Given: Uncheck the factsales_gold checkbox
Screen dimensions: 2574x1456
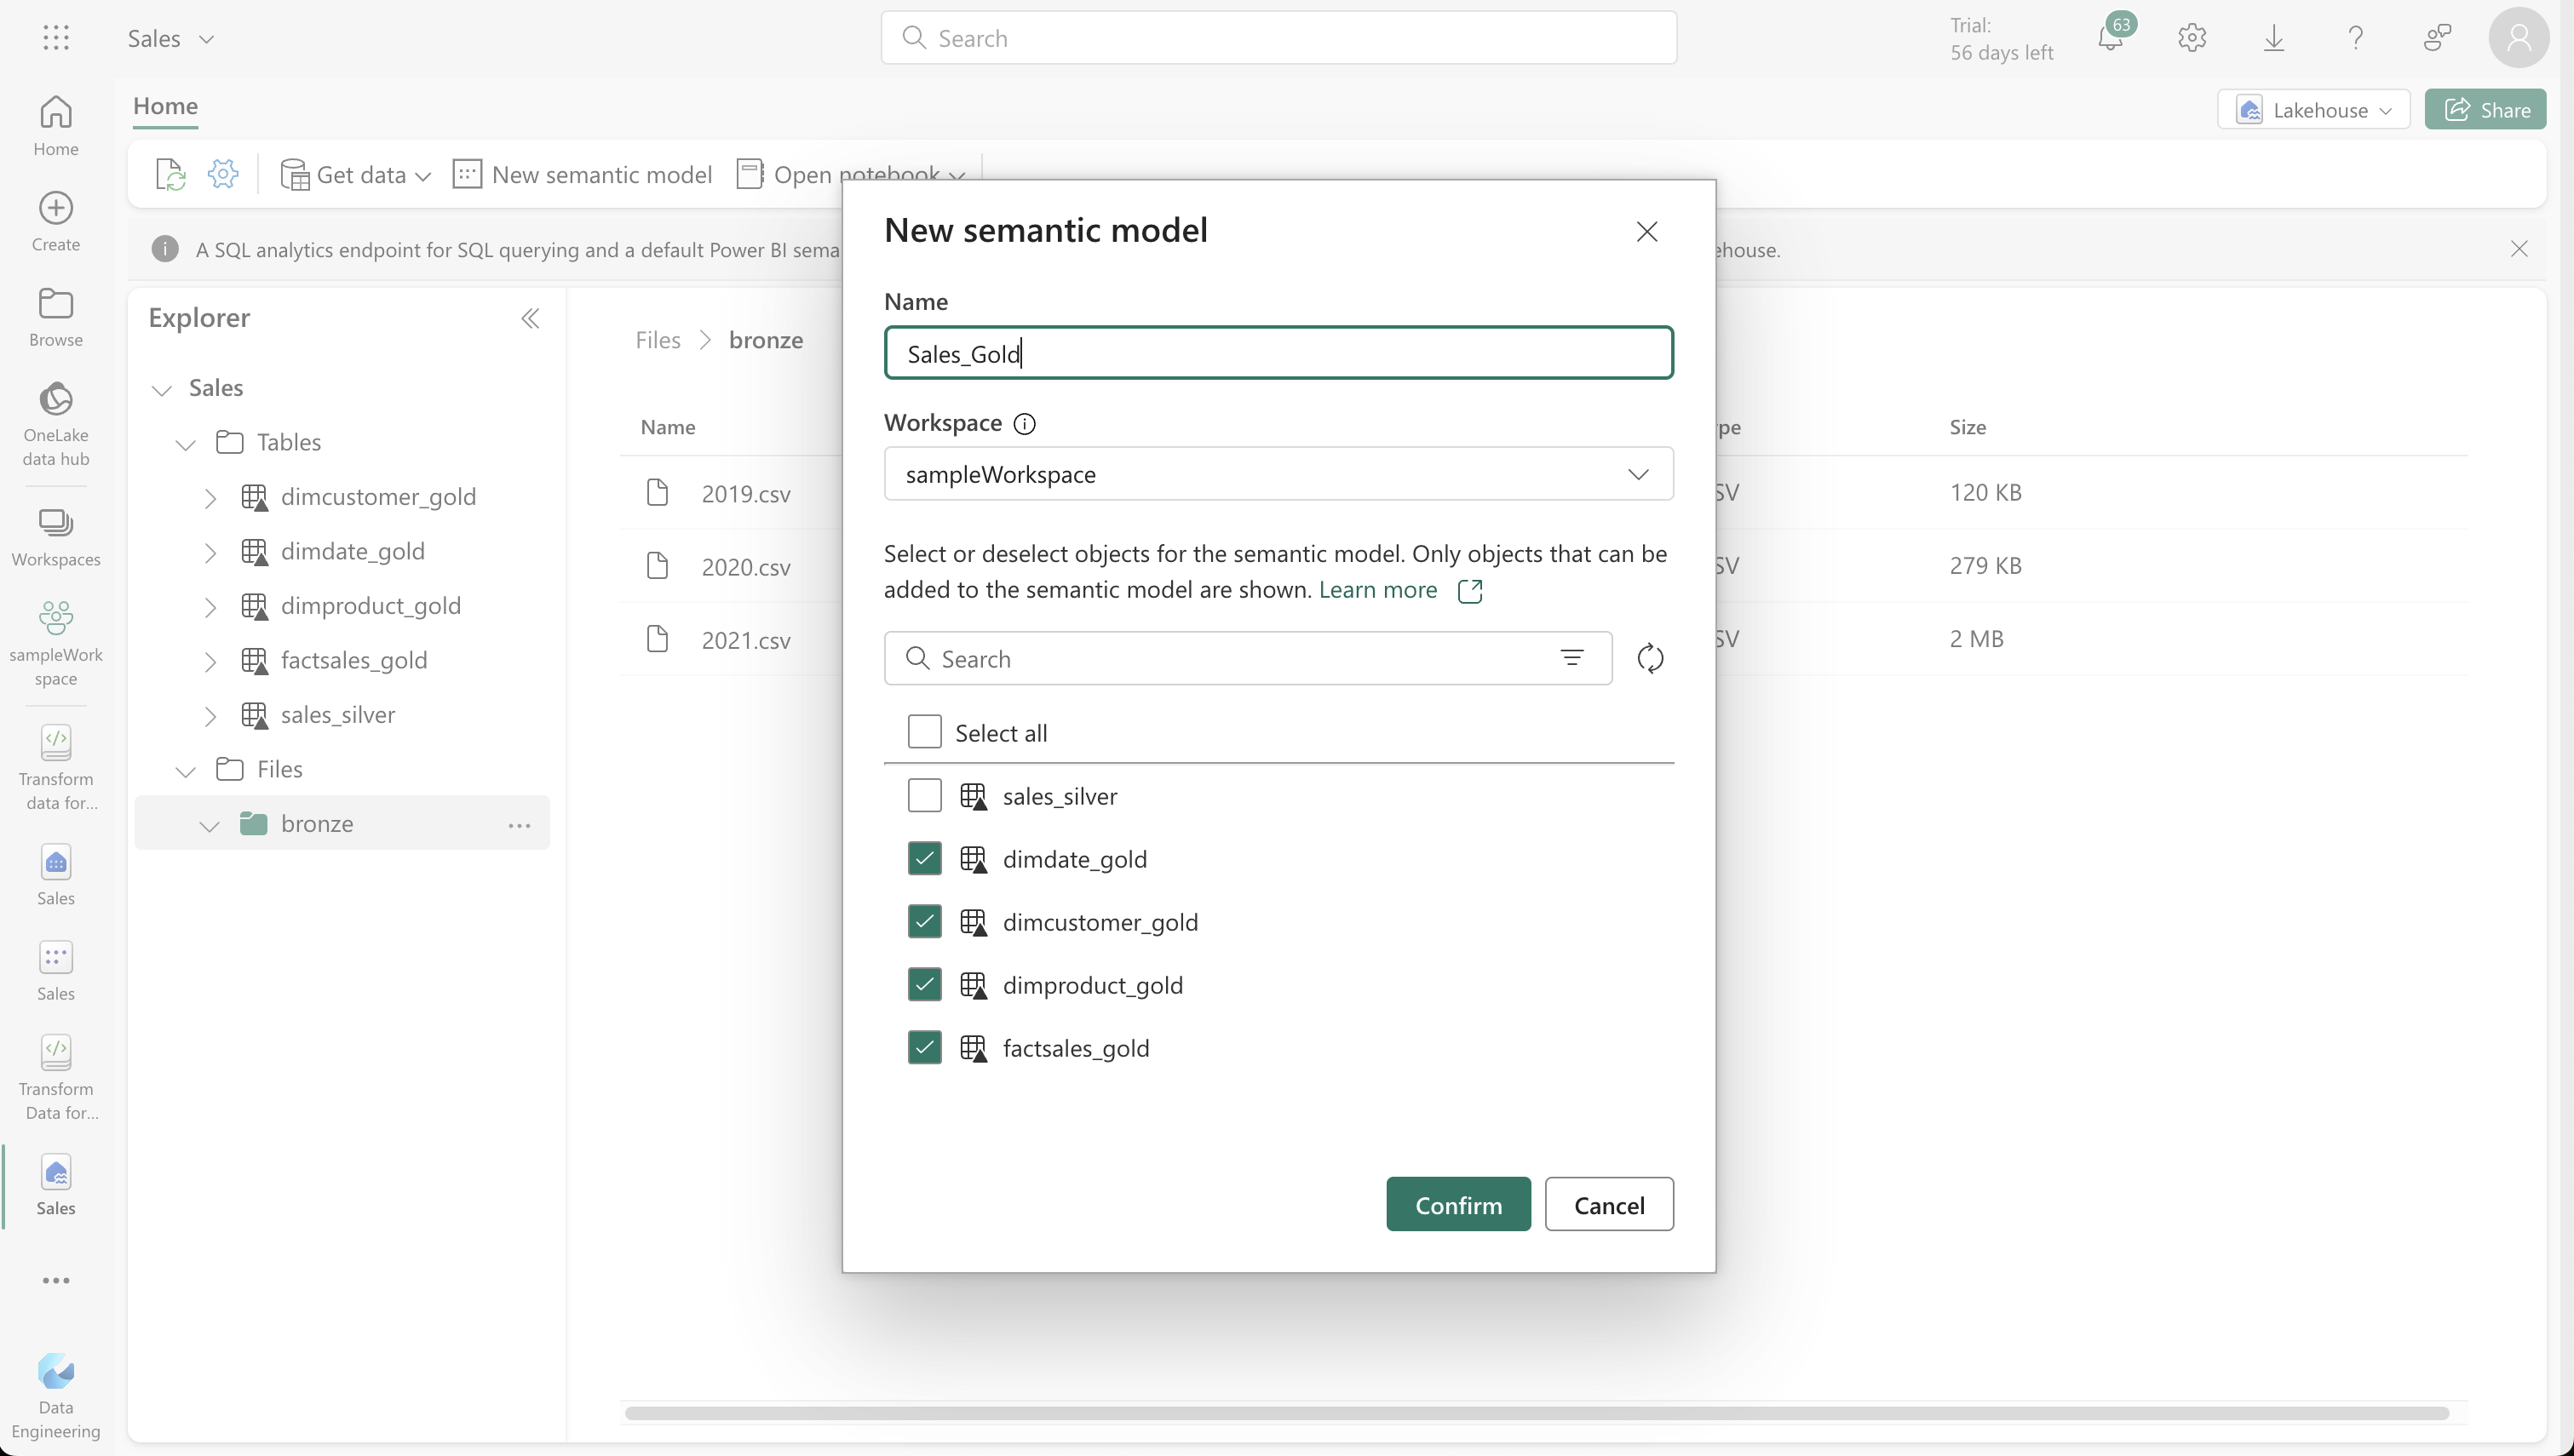Looking at the screenshot, I should (x=924, y=1047).
